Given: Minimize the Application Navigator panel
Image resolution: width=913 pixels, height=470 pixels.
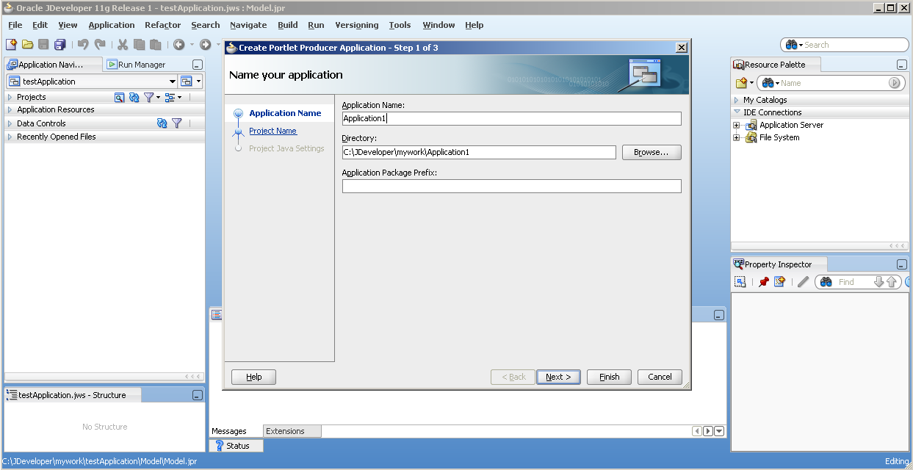Looking at the screenshot, I should 197,65.
